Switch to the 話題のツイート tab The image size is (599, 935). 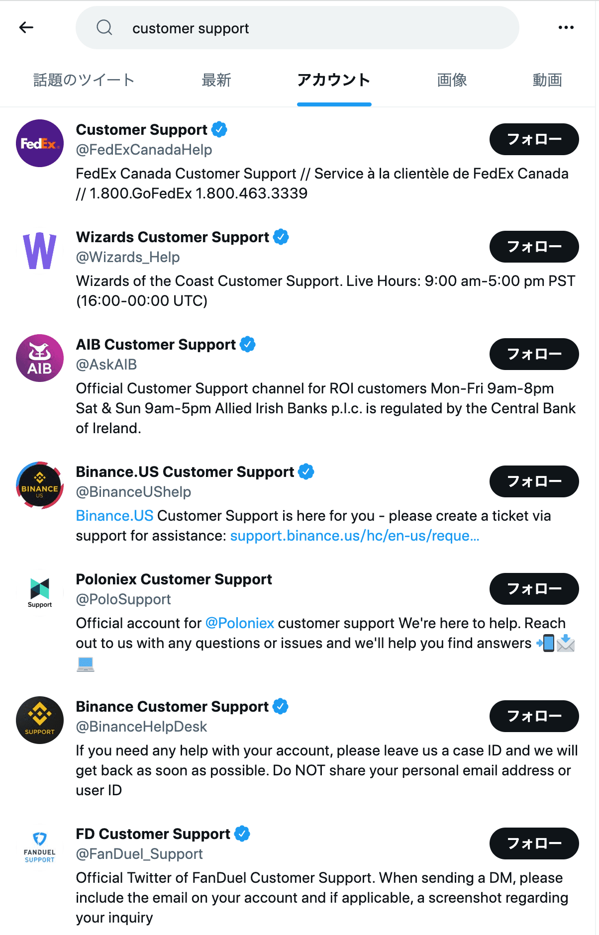pyautogui.click(x=84, y=80)
